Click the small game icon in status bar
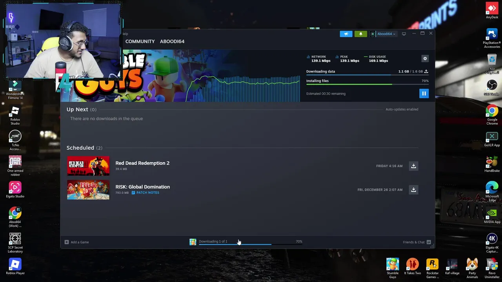502x282 pixels. click(x=193, y=242)
